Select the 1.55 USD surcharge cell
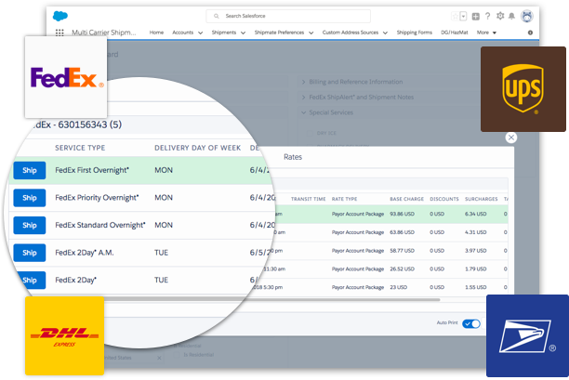This screenshot has width=569, height=380. [x=476, y=287]
